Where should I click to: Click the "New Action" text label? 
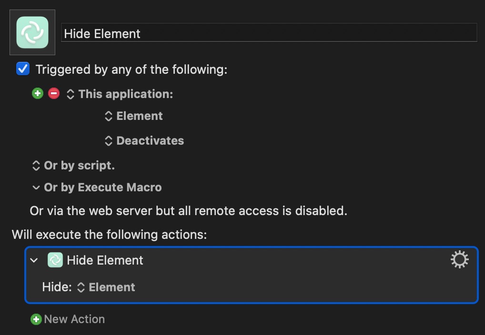click(x=74, y=319)
